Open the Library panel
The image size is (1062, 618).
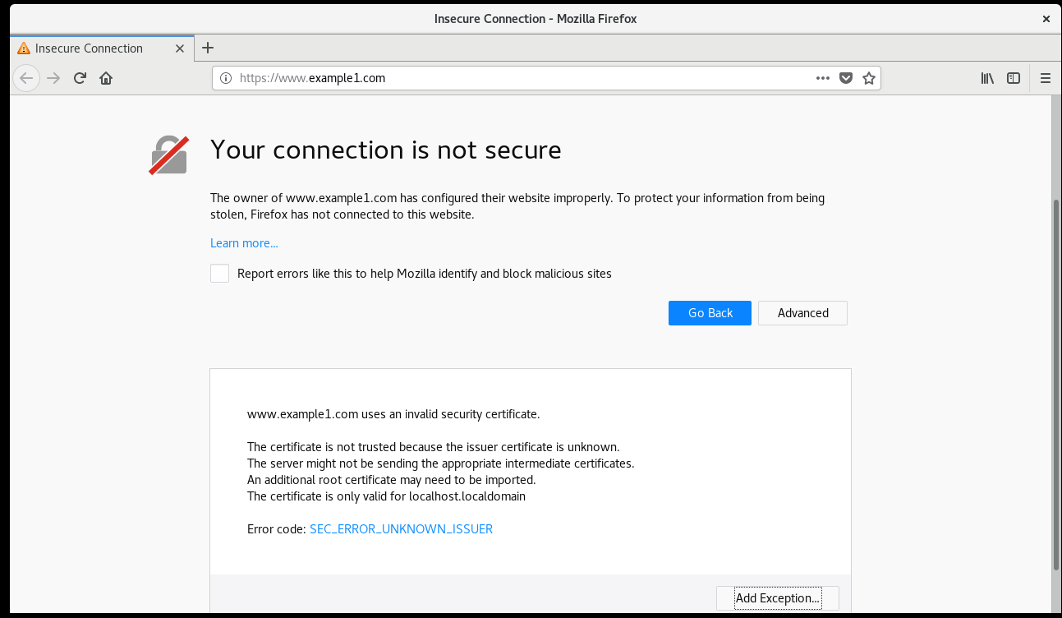pyautogui.click(x=987, y=78)
